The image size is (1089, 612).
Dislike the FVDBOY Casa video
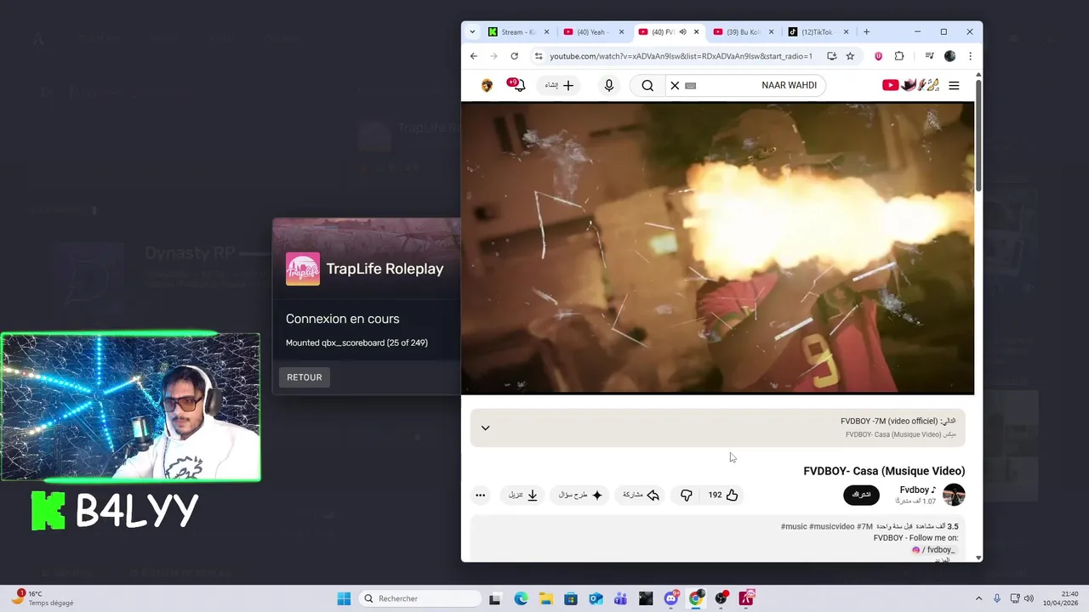(x=687, y=495)
